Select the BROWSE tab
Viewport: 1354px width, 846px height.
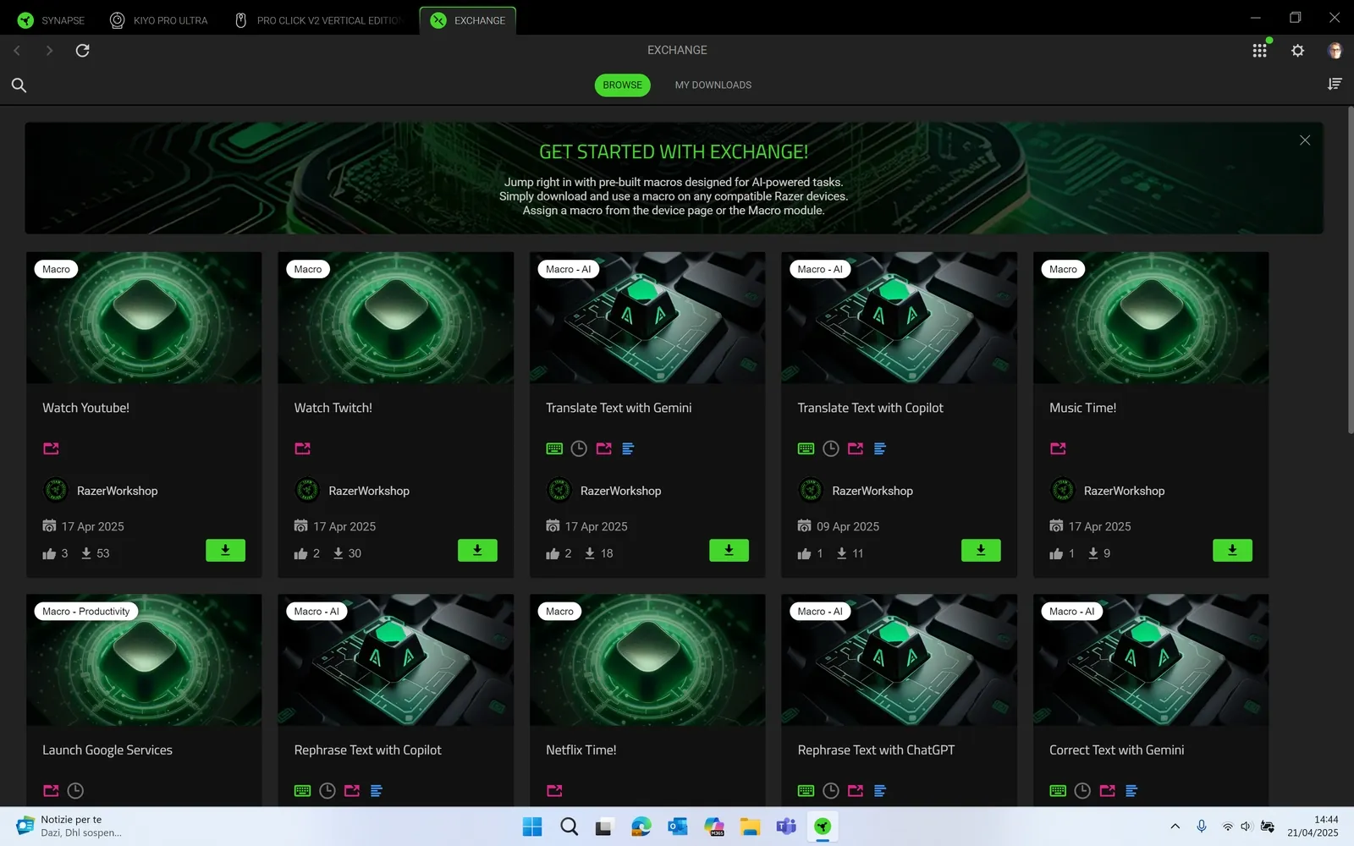(x=622, y=85)
